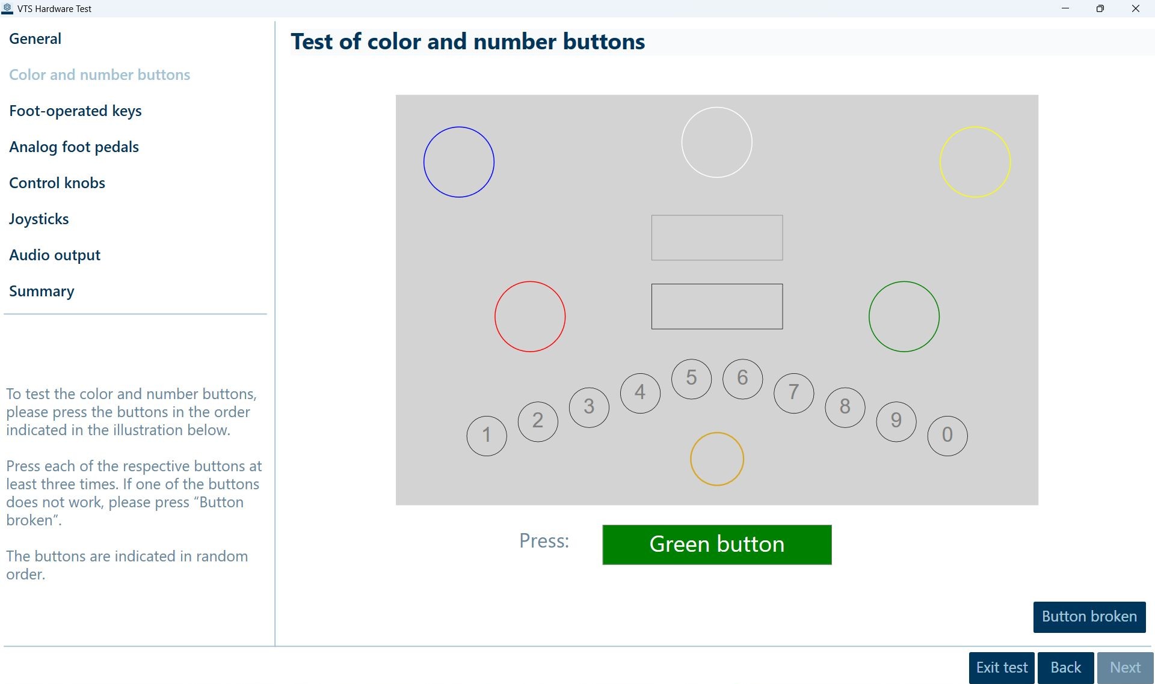Open the General section

[x=35, y=39]
